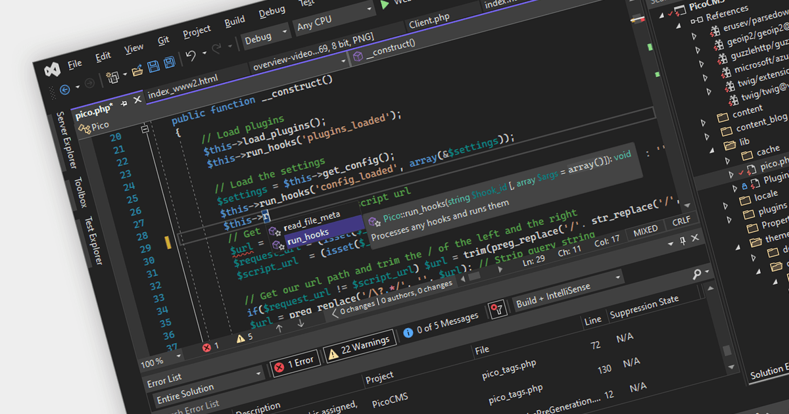Screen dimensions: 789x414
Task: Open the File menu
Action: point(75,63)
